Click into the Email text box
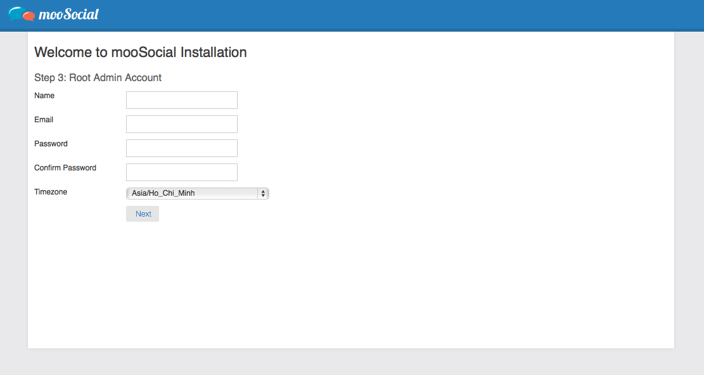The width and height of the screenshot is (704, 375). pos(181,124)
